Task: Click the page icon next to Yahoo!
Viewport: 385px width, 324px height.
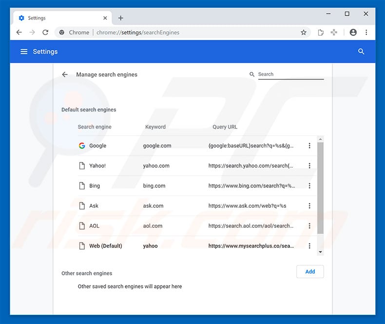Action: 82,166
